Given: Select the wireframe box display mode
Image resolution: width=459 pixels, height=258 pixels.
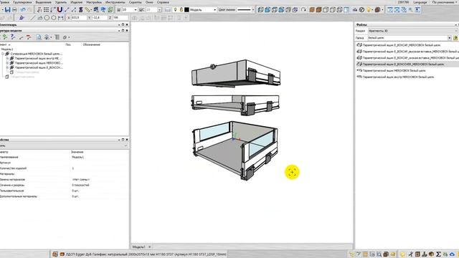Looking at the screenshot, I should (326, 9).
